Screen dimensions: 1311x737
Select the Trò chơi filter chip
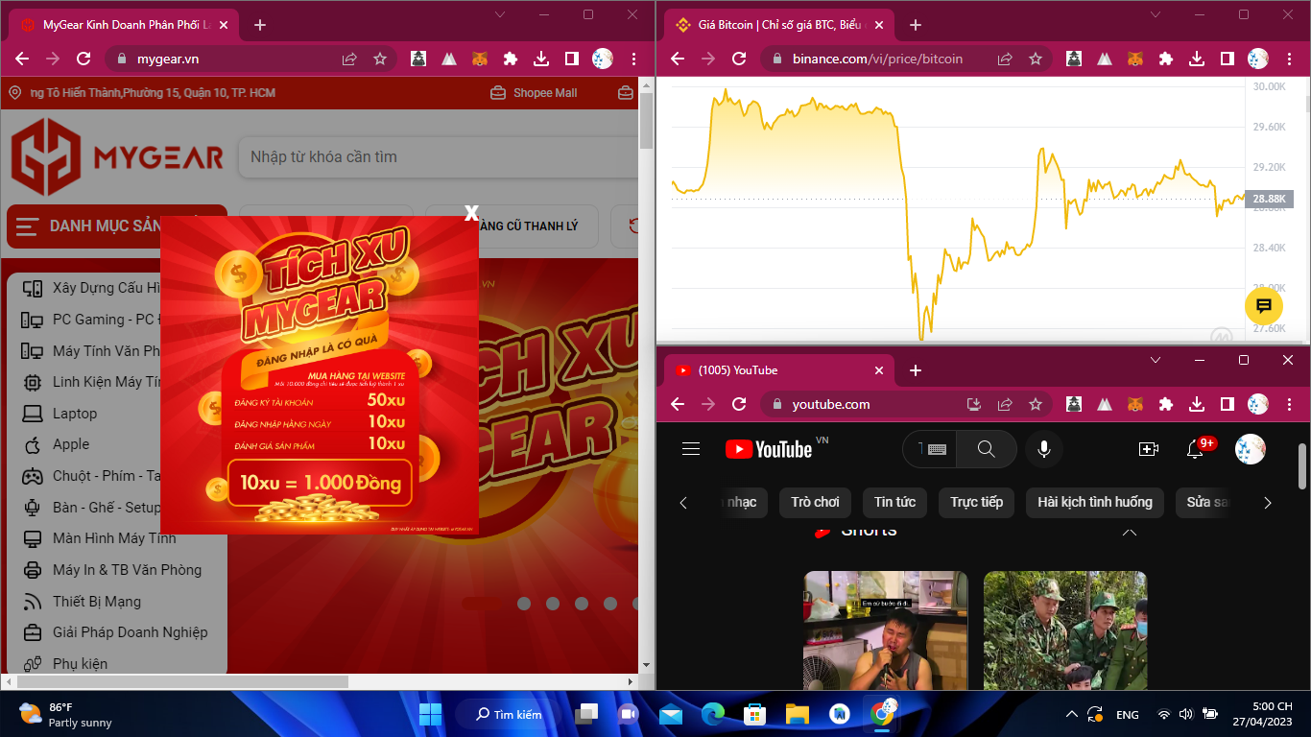pyautogui.click(x=816, y=502)
